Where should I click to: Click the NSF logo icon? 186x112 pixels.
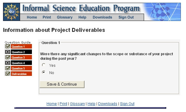pos(12,12)
